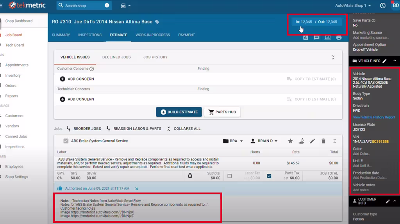The image size is (400, 224).
Task: Add a customer concern
Action: click(77, 79)
